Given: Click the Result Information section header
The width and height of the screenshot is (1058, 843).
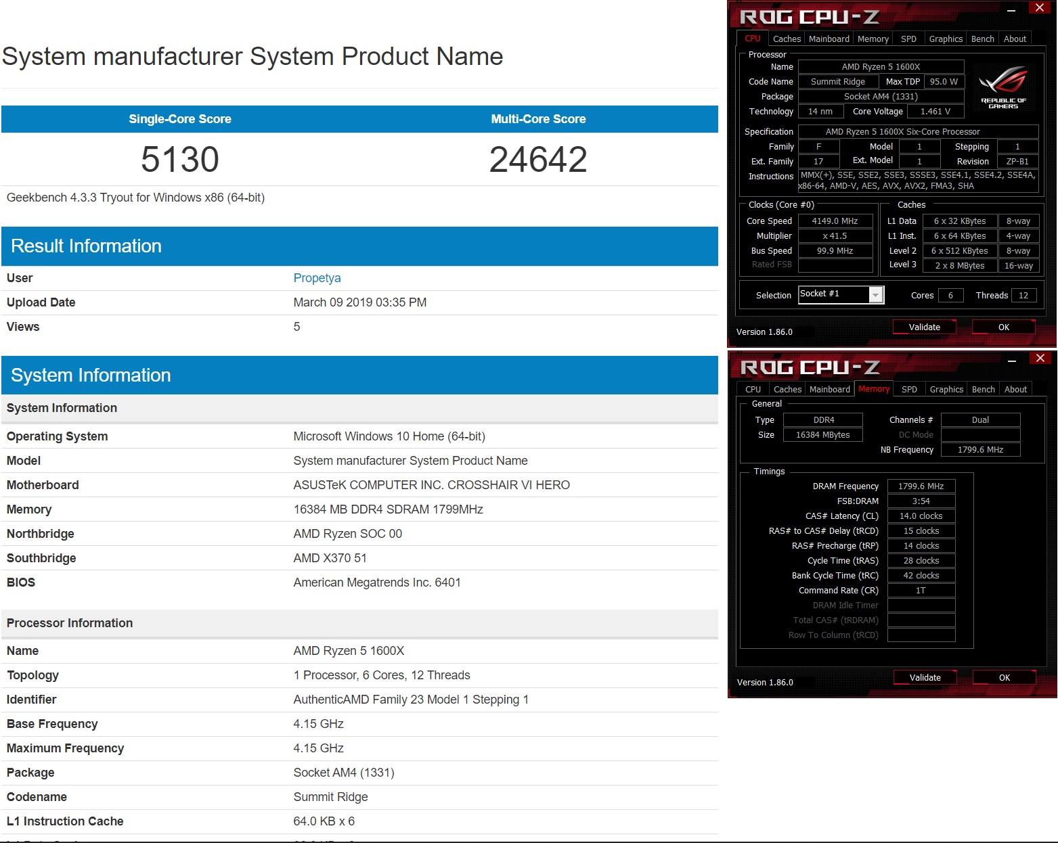Looking at the screenshot, I should (359, 246).
